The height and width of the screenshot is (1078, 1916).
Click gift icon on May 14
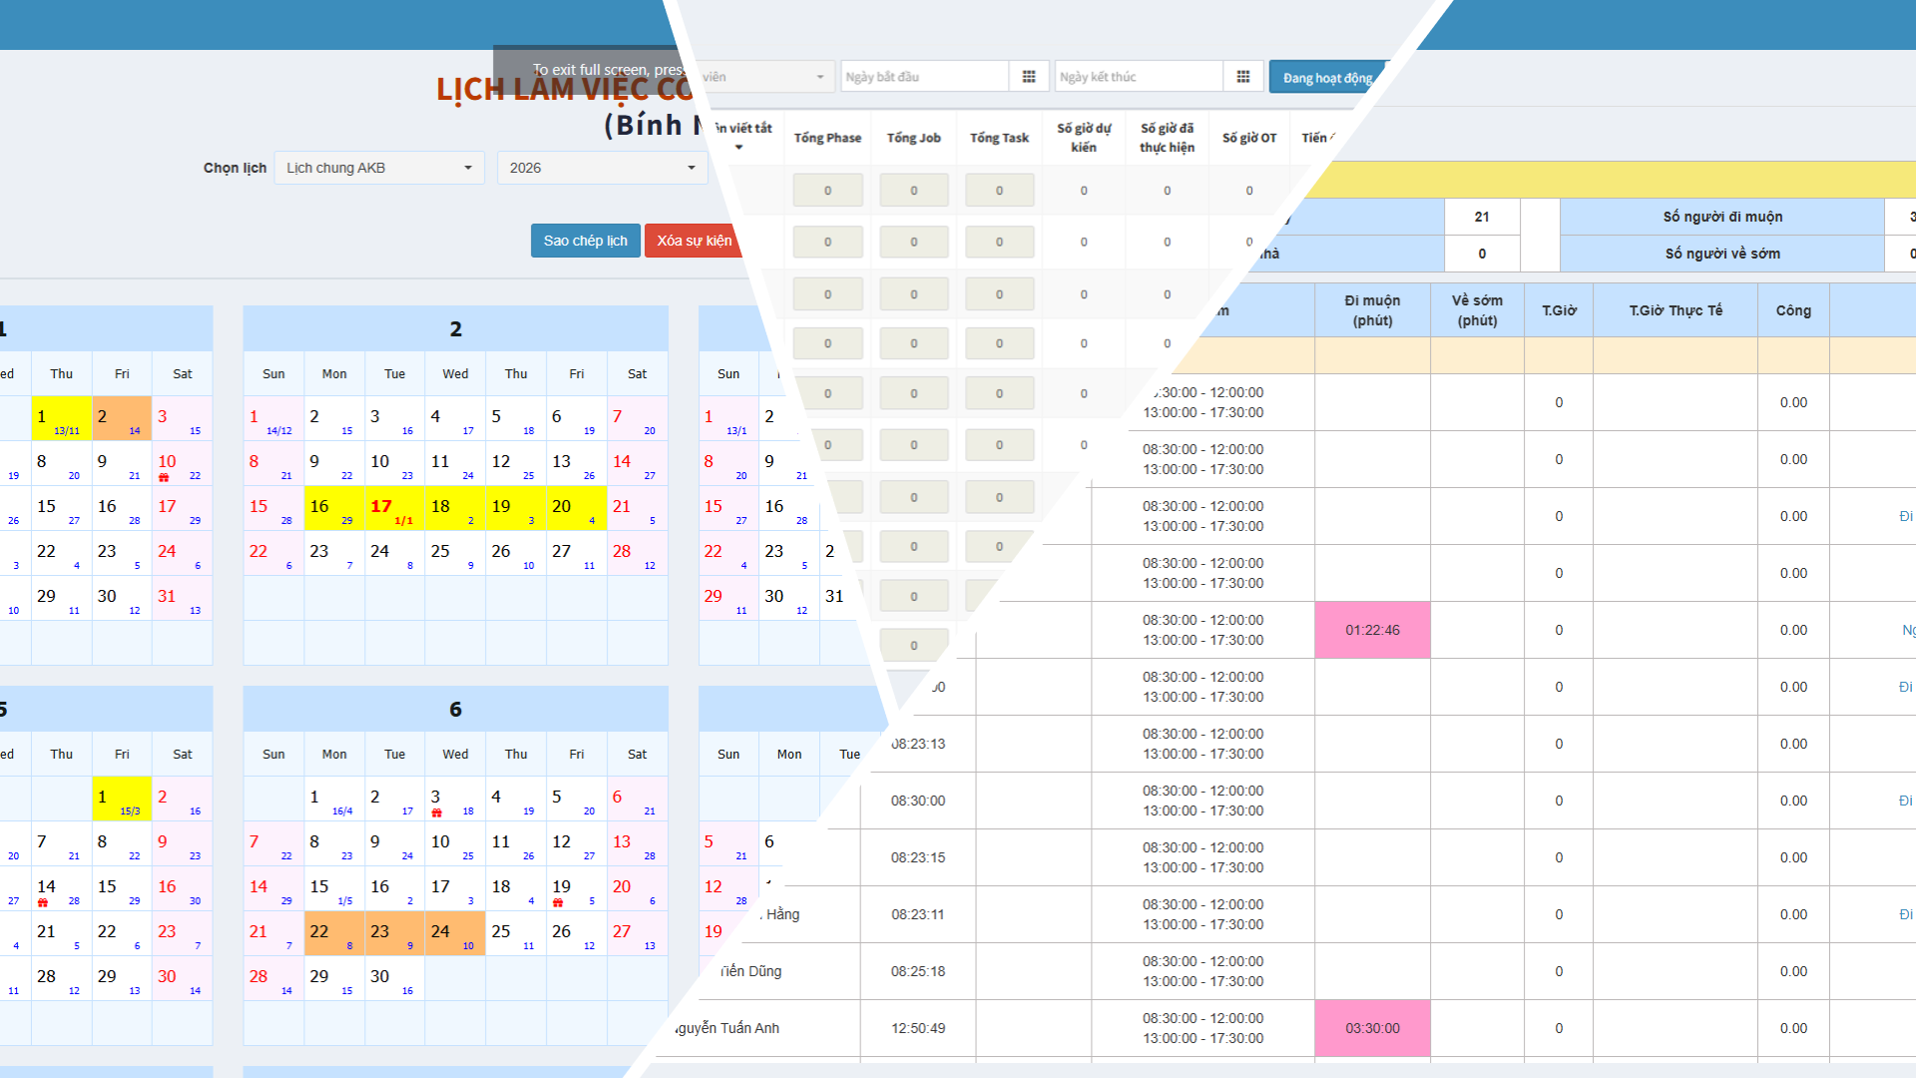point(43,903)
